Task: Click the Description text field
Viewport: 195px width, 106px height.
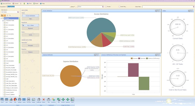Action: pyautogui.click(x=38, y=7)
